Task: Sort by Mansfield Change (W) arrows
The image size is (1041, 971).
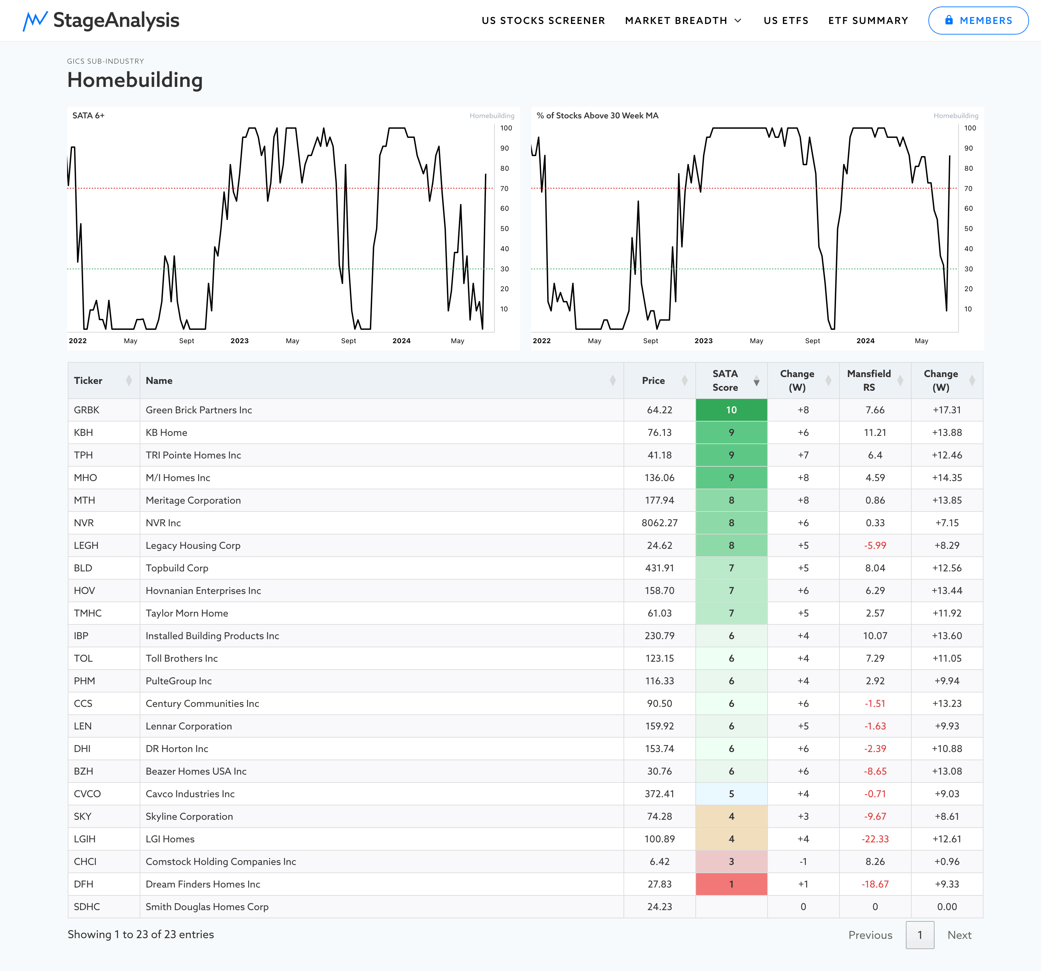Action: pyautogui.click(x=972, y=380)
